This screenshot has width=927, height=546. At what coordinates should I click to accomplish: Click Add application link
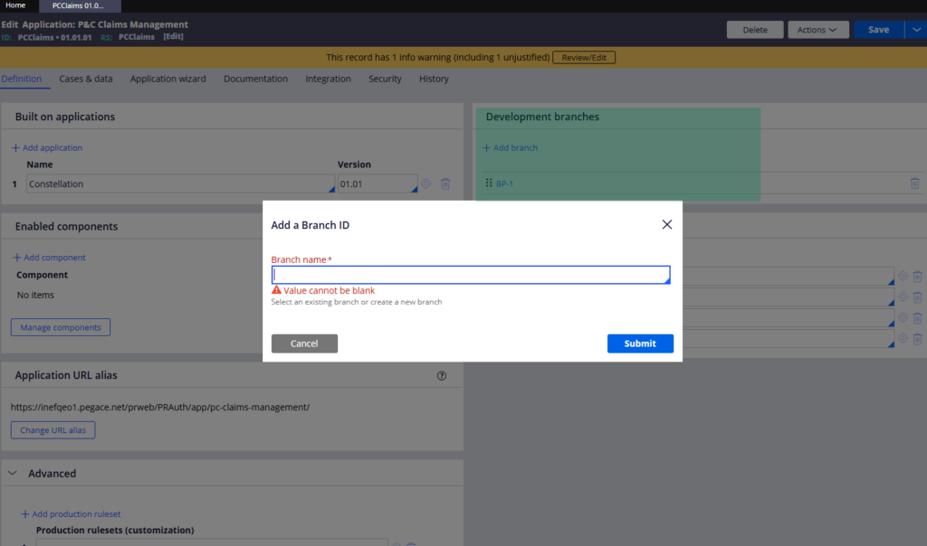(47, 147)
